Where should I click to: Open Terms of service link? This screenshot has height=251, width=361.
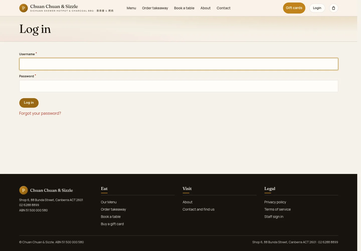click(x=277, y=209)
